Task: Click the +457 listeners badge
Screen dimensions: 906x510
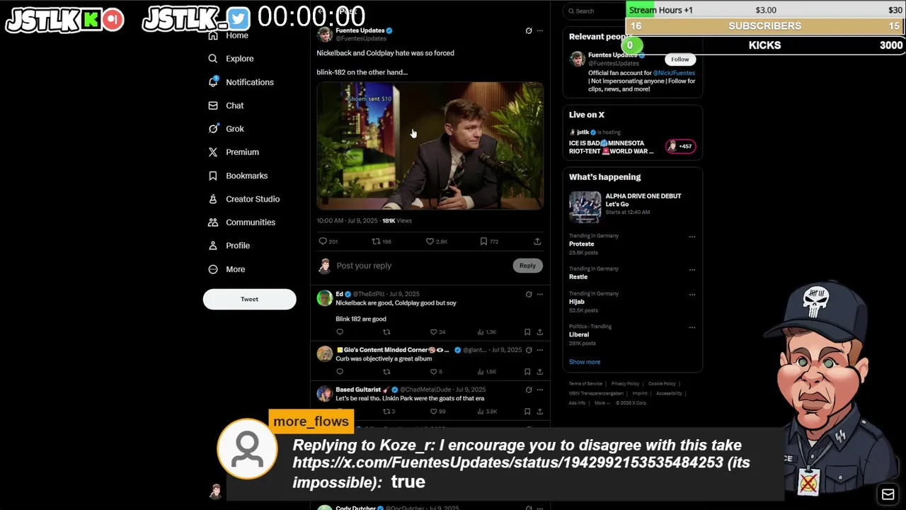Action: click(x=680, y=147)
